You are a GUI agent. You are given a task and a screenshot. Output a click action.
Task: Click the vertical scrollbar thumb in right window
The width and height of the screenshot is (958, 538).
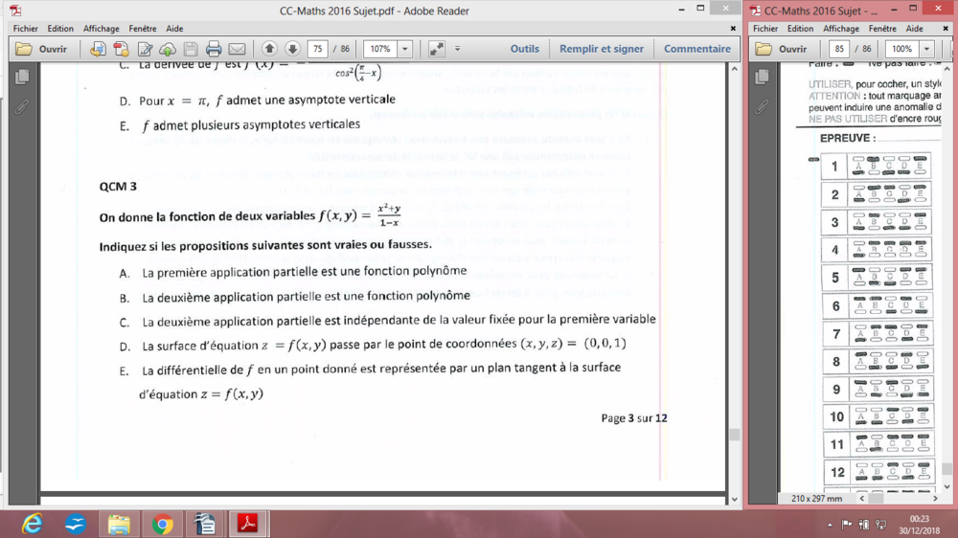click(947, 469)
